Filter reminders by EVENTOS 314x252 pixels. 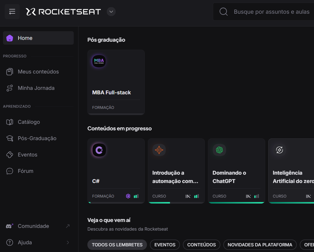(165, 245)
